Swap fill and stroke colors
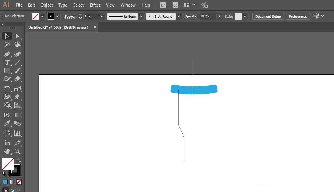Image resolution: width=334 pixels, height=192 pixels. click(19, 160)
